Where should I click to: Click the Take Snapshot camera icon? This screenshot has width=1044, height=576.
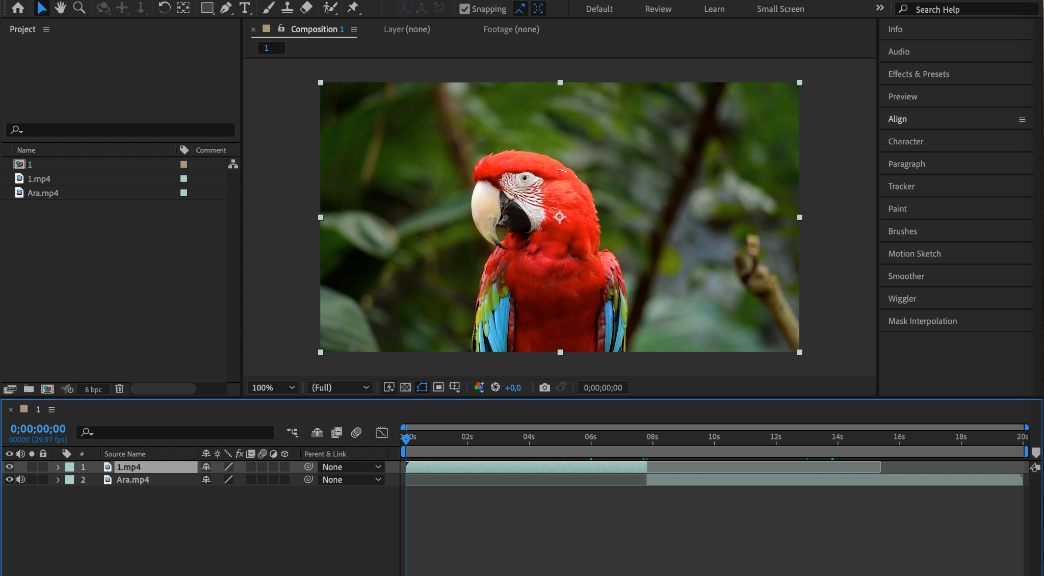click(544, 387)
